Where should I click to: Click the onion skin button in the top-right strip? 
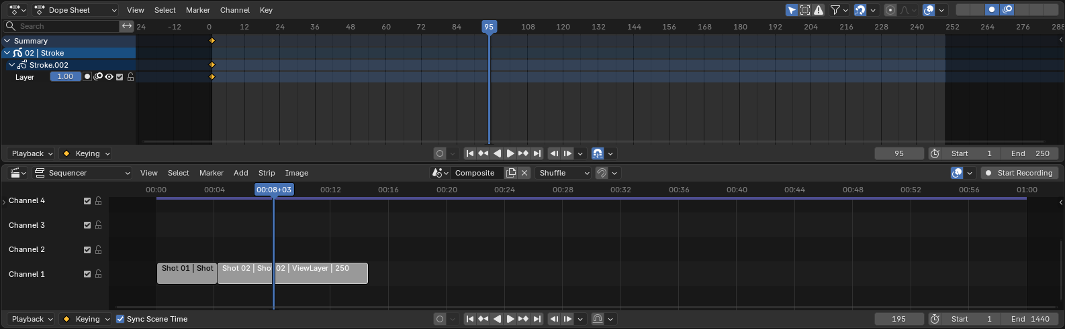(x=1007, y=10)
